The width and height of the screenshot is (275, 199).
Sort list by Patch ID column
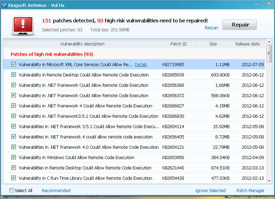178,44
